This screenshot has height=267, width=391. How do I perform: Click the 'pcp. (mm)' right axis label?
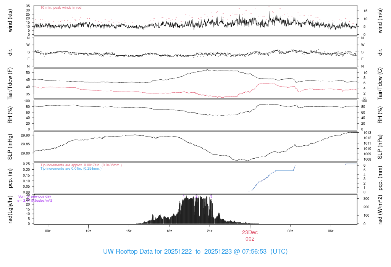(380, 178)
